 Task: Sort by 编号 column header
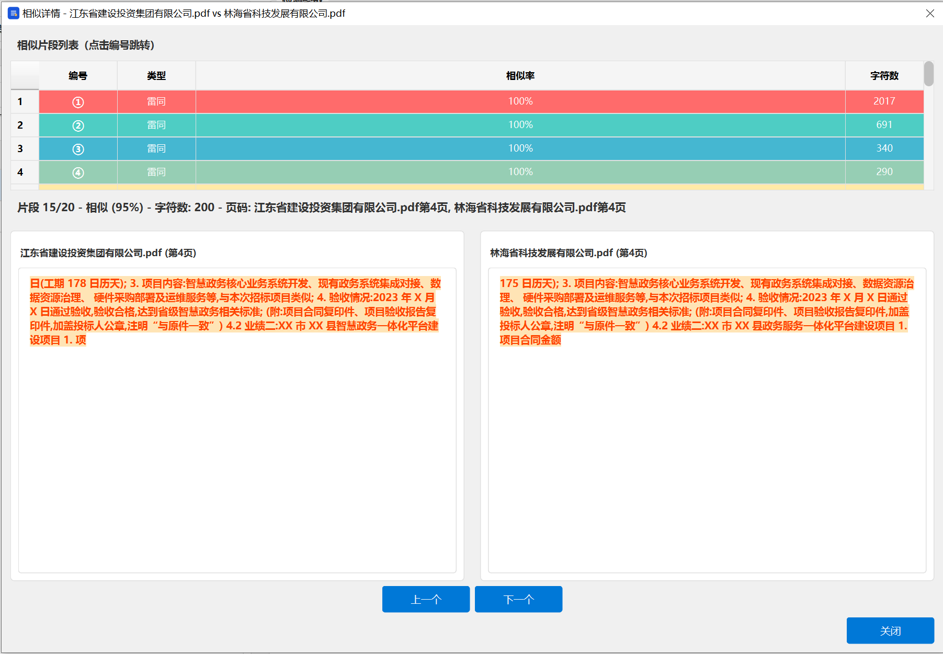coord(78,76)
